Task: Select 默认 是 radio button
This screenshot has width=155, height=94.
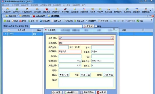Action: [60, 75]
